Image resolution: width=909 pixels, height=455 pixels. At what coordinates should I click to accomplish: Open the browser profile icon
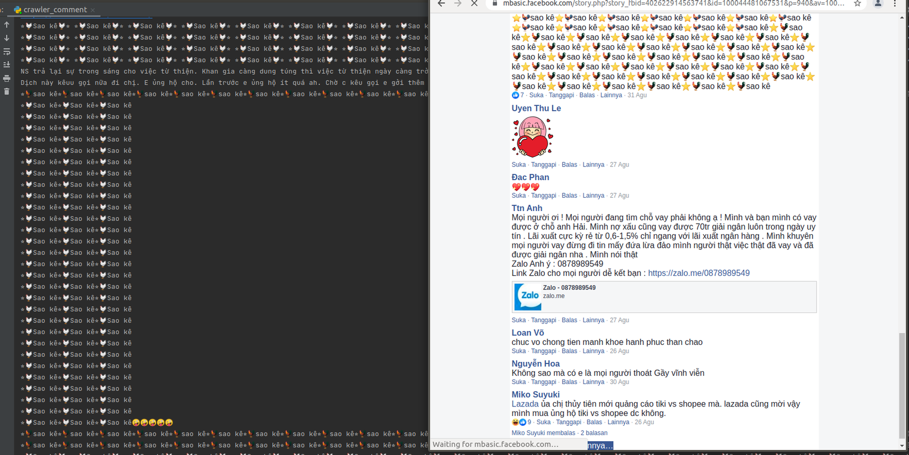click(x=878, y=3)
